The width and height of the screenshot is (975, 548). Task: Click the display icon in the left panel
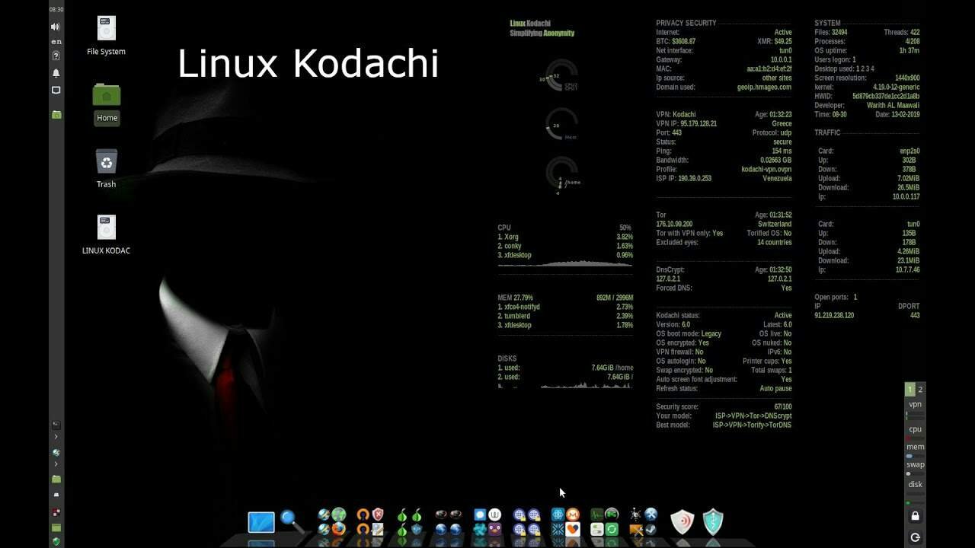pyautogui.click(x=54, y=90)
